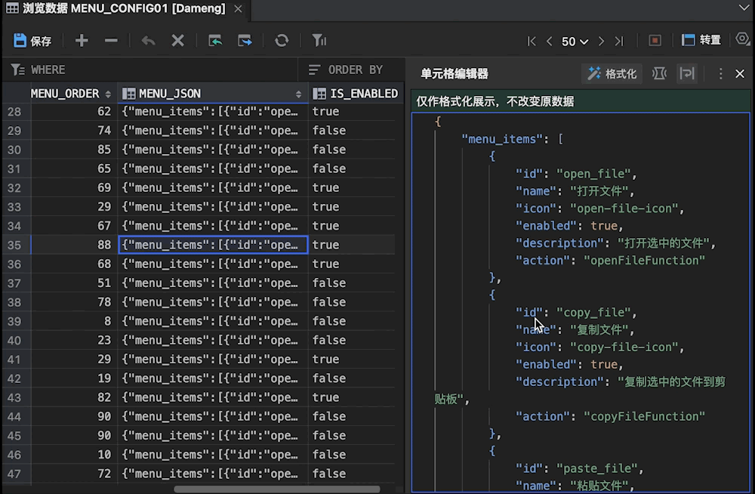Open the cell editor more options menu
The width and height of the screenshot is (755, 494).
pyautogui.click(x=720, y=74)
